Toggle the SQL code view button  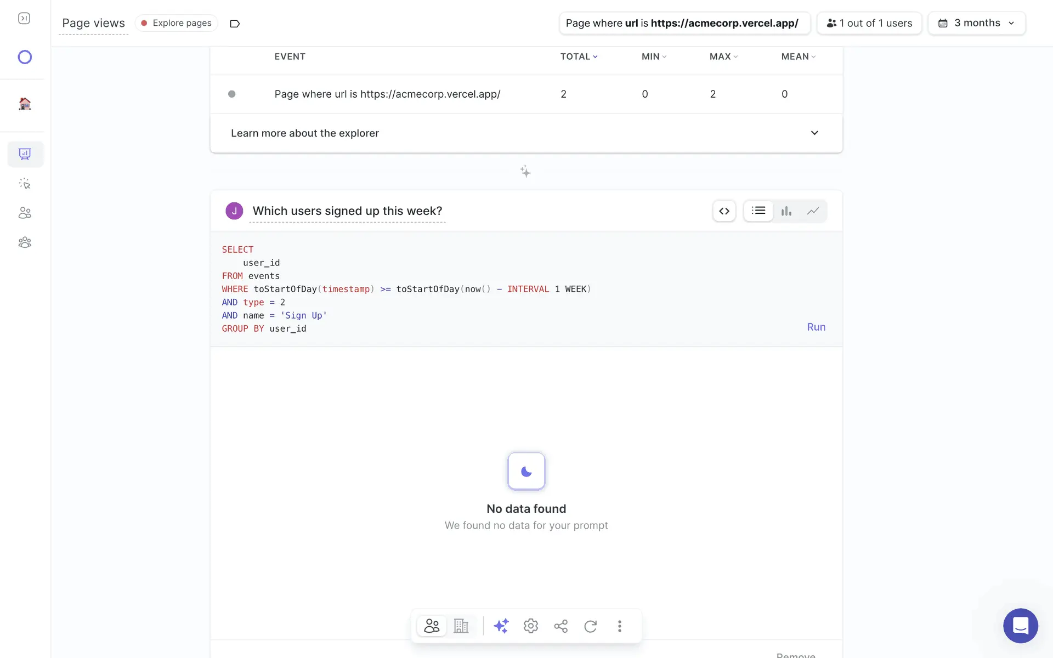tap(724, 211)
